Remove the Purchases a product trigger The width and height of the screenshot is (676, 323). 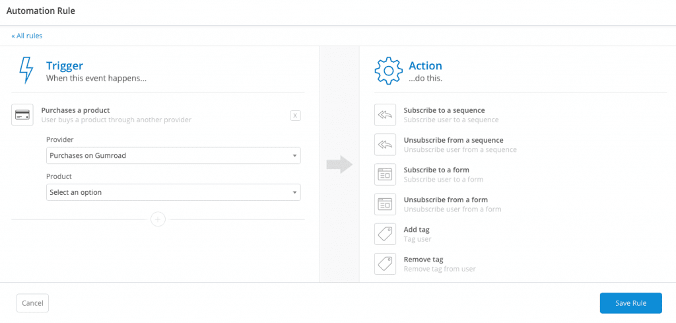point(295,116)
